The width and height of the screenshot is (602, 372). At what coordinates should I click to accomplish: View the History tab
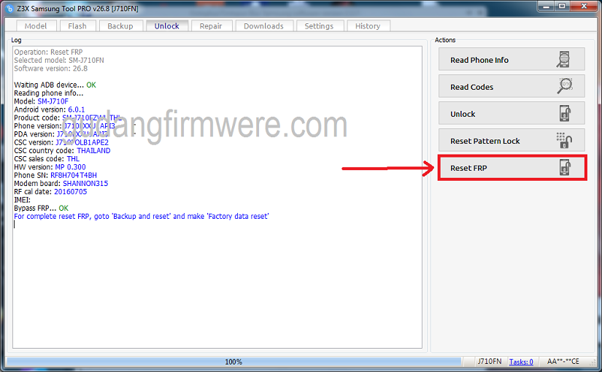(368, 26)
